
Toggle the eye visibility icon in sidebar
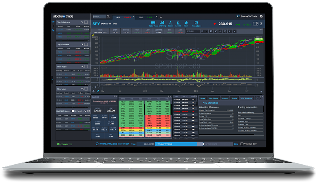click(x=53, y=22)
